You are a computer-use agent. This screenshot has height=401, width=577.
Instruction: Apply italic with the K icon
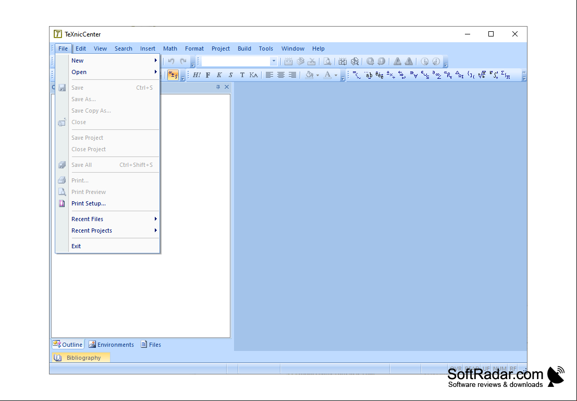pos(219,75)
